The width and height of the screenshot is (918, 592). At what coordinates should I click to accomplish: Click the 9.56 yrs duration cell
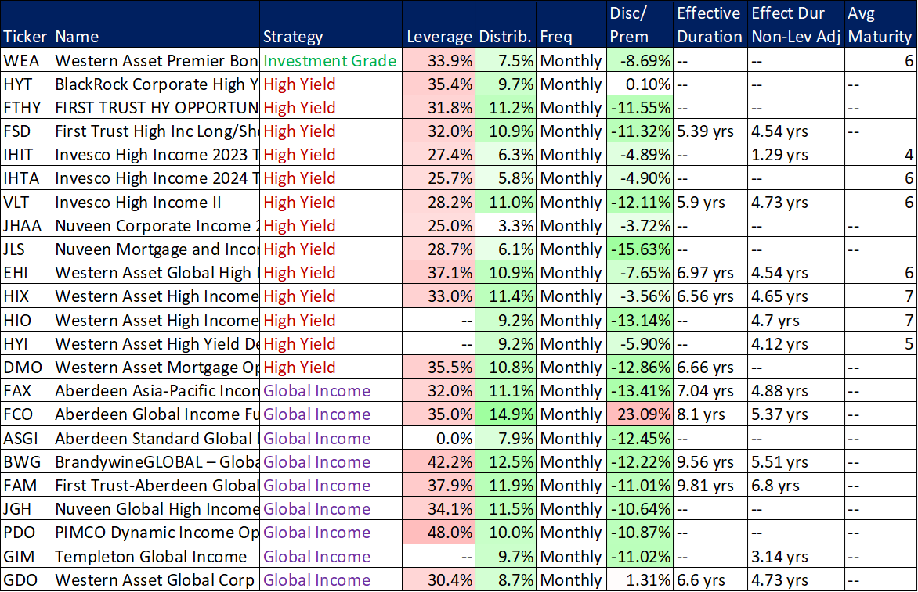[x=710, y=461]
